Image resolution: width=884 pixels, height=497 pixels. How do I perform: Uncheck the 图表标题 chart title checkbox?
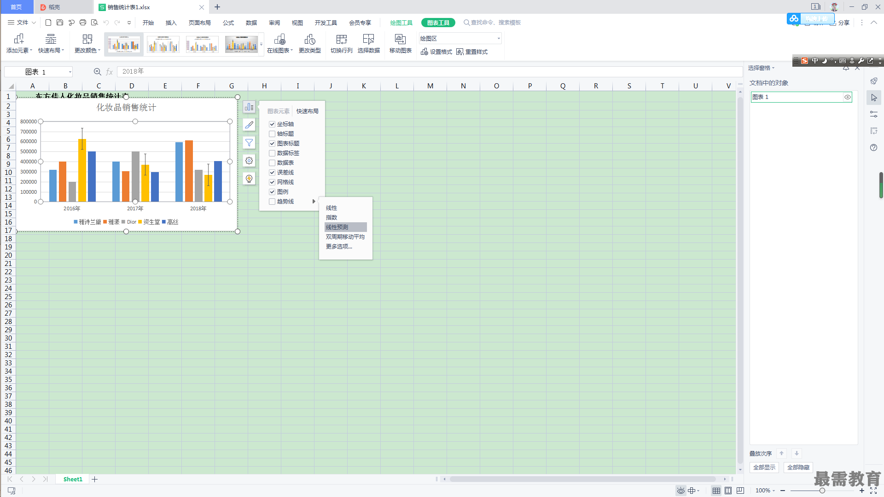(272, 144)
